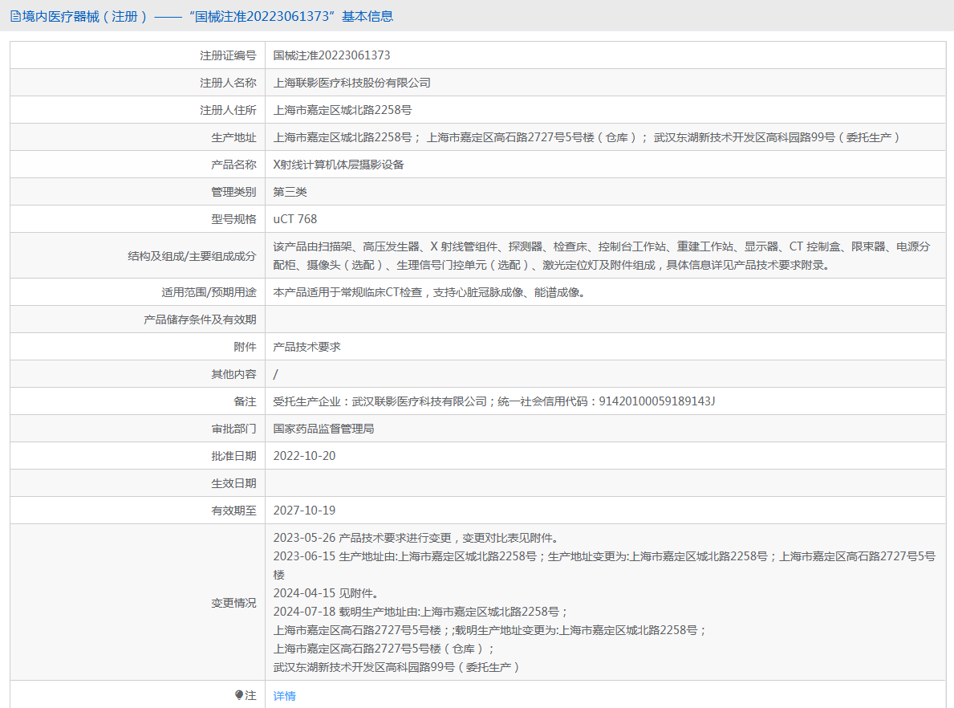The width and height of the screenshot is (954, 708).
Task: Click product name X射线计算机体层摄影设备
Action: coord(339,165)
